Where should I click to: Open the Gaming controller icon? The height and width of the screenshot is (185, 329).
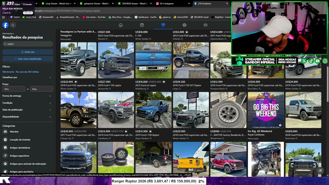coord(206,25)
